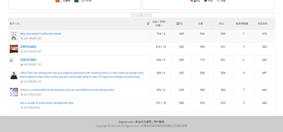
Task: Click the 帖子（6）header label
Action: 15,24
